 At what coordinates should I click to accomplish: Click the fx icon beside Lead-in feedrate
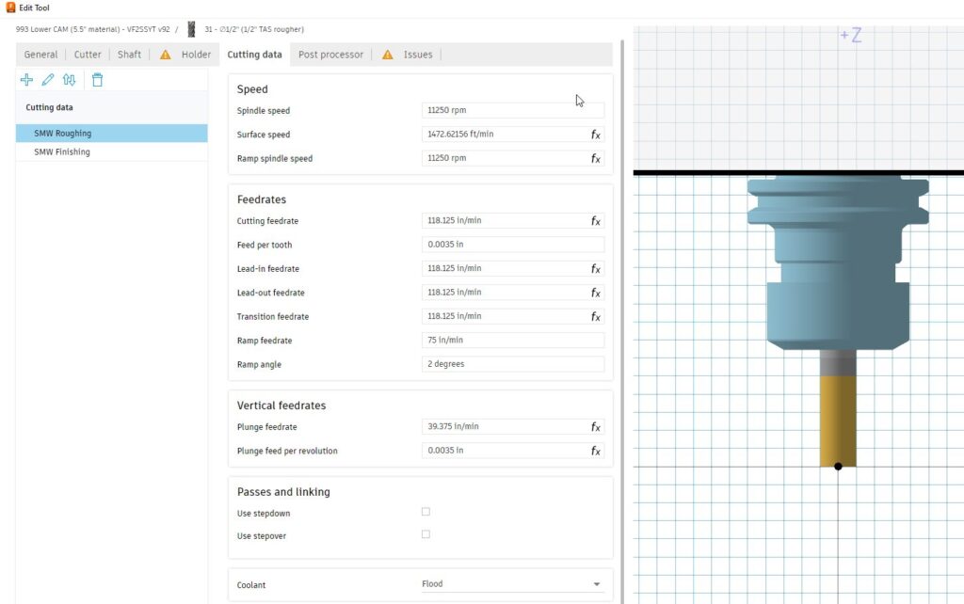(x=595, y=268)
